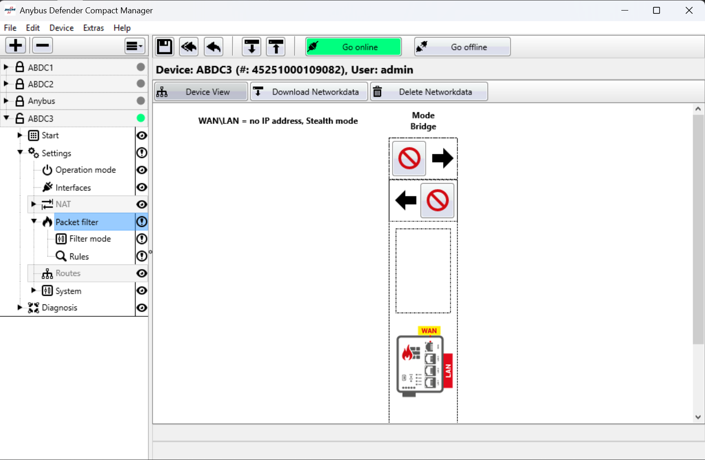Image resolution: width=705 pixels, height=460 pixels.
Task: Expand the ABDC2 device node
Action: pos(6,84)
